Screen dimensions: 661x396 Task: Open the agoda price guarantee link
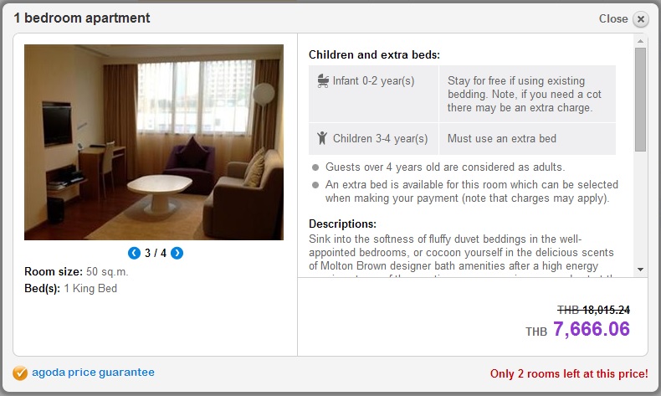tap(93, 373)
